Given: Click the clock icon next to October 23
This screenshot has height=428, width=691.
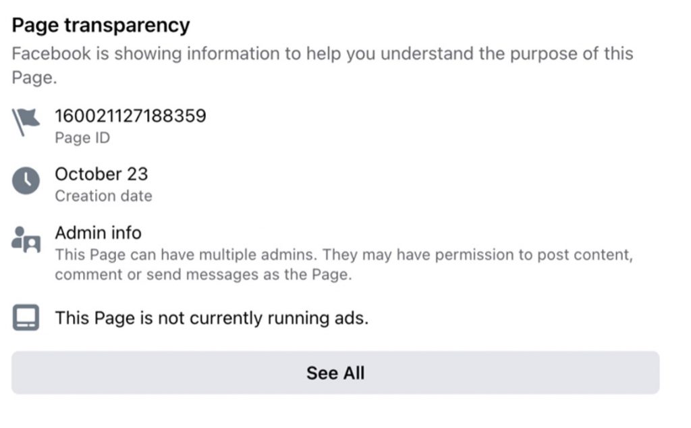Looking at the screenshot, I should (26, 180).
